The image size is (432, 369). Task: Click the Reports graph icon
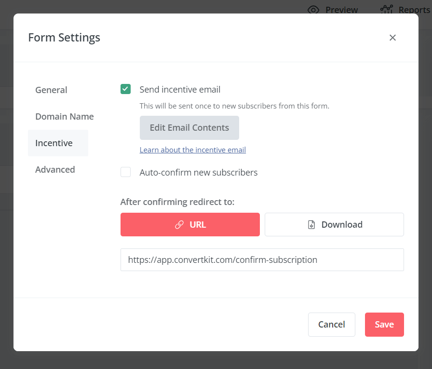387,9
